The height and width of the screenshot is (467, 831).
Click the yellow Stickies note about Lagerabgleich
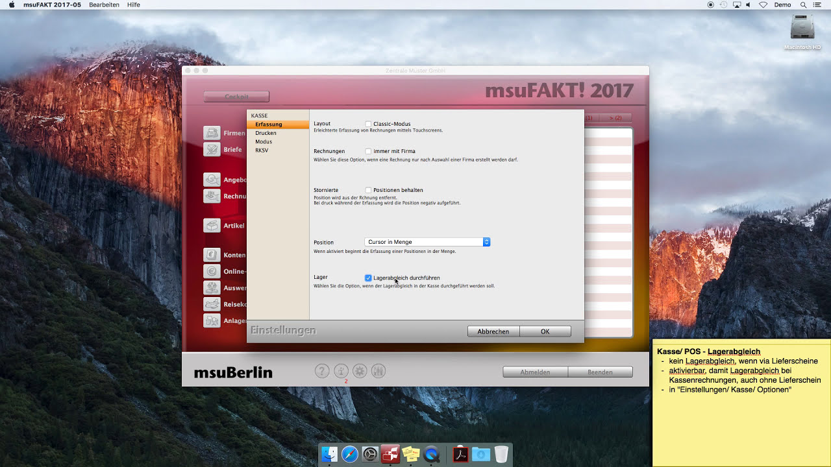click(741, 402)
